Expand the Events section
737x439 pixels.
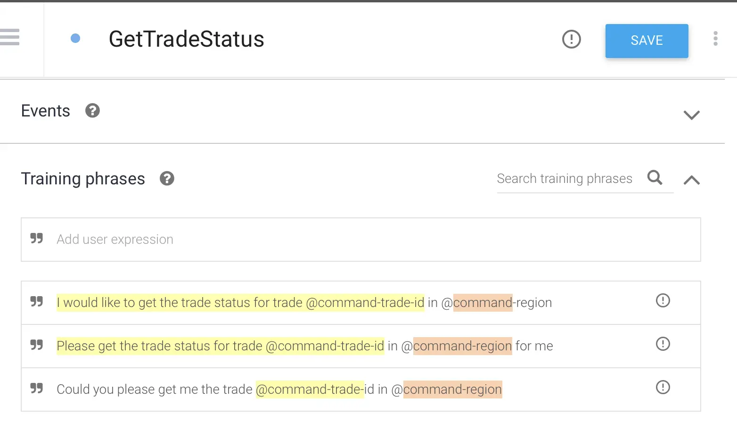coord(691,115)
